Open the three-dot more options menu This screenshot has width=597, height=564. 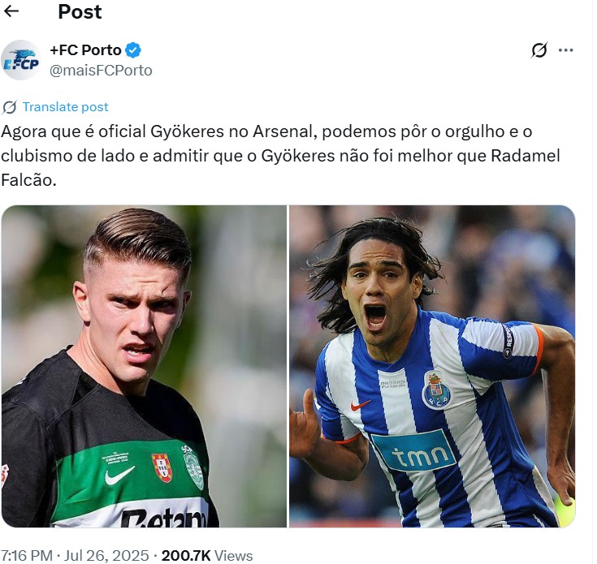click(x=566, y=50)
